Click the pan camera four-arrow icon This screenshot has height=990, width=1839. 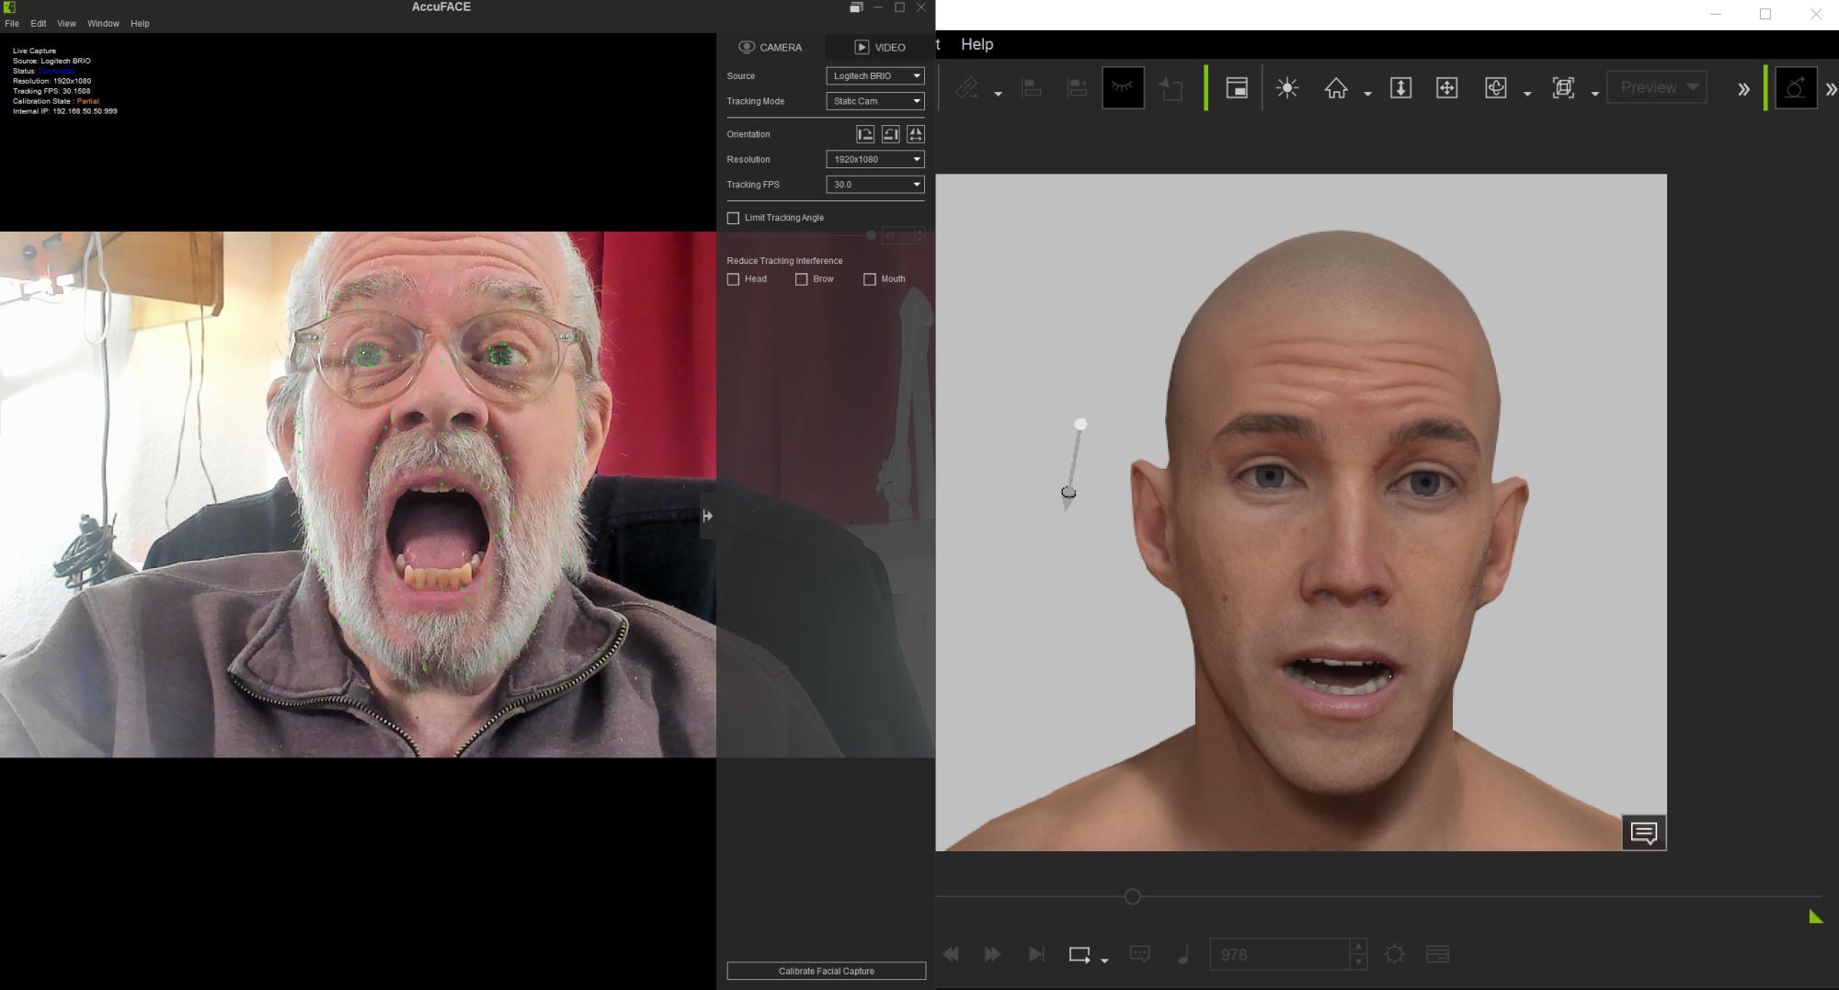tap(1446, 88)
